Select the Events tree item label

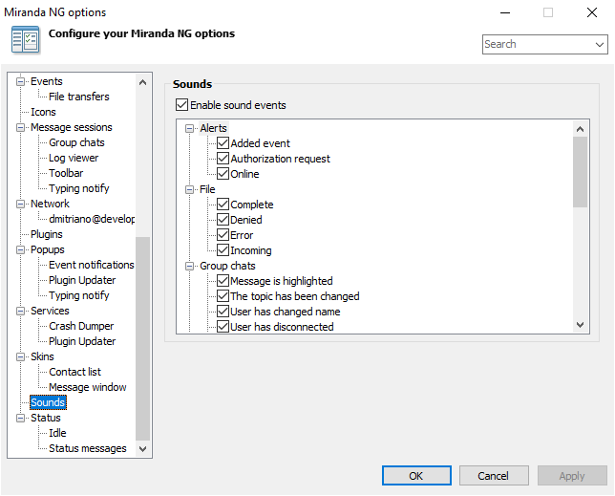46,81
